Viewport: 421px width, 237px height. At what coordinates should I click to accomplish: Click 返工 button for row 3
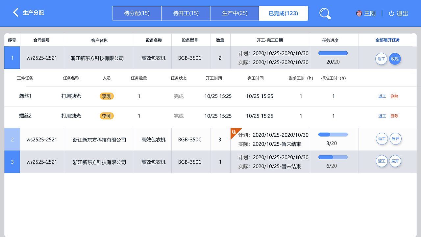[382, 161]
